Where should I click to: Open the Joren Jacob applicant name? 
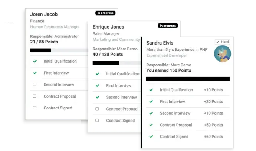coord(44,14)
